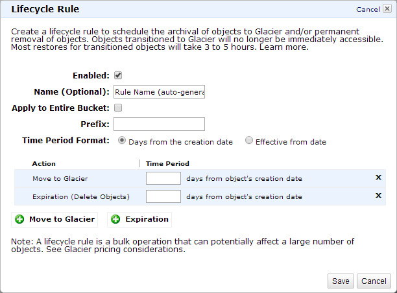The height and width of the screenshot is (293, 397).
Task: Remove the Expiration (Delete Objects) action row
Action: 378,196
